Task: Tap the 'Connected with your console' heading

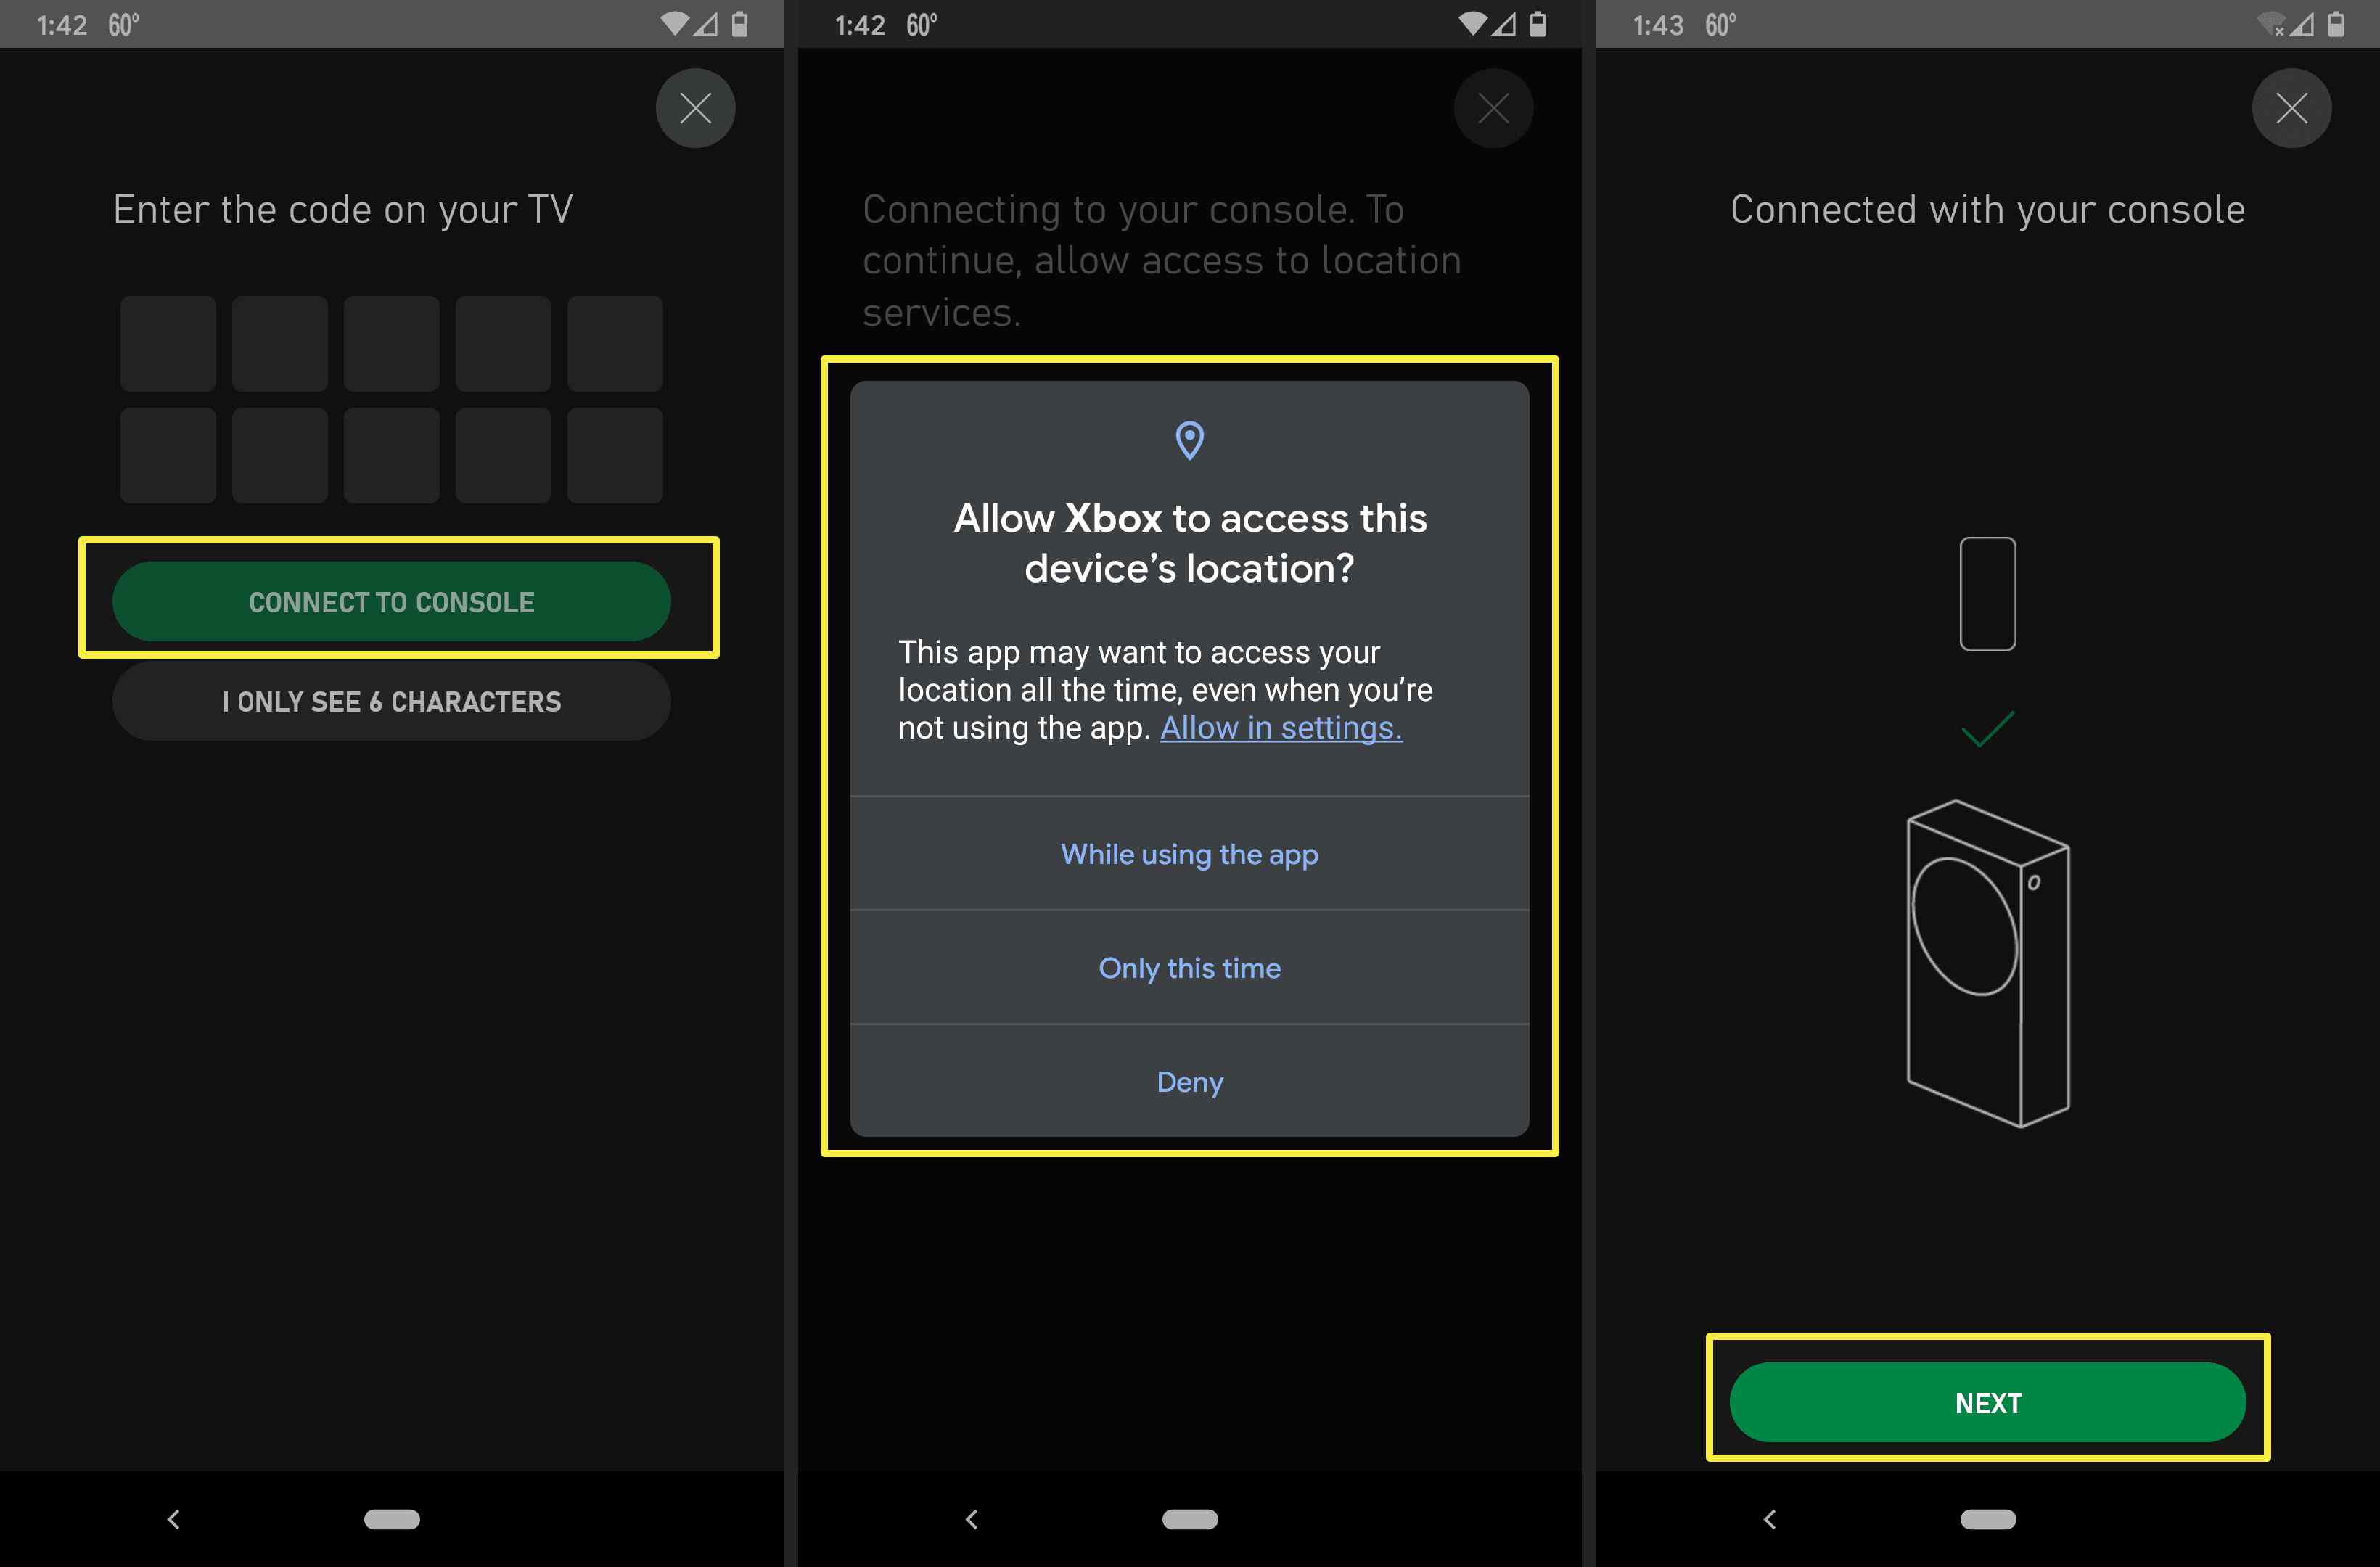Action: pos(1987,210)
